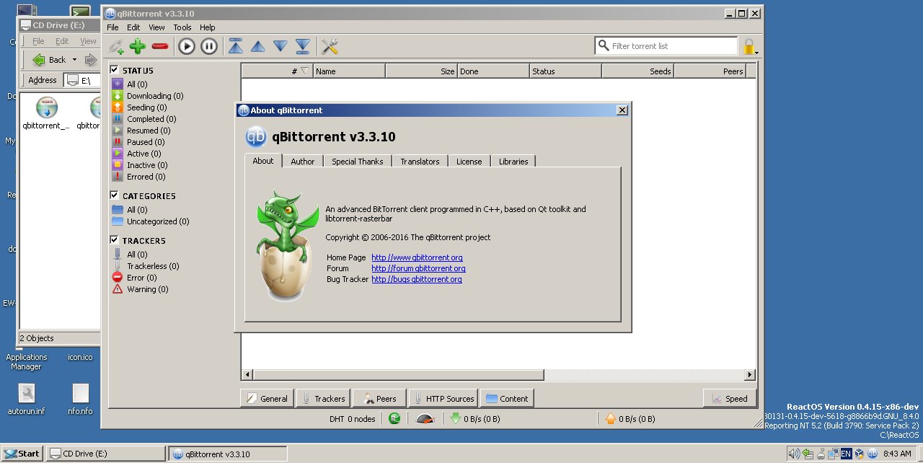
Task: Select the Uncategorized (0) category
Action: click(157, 221)
